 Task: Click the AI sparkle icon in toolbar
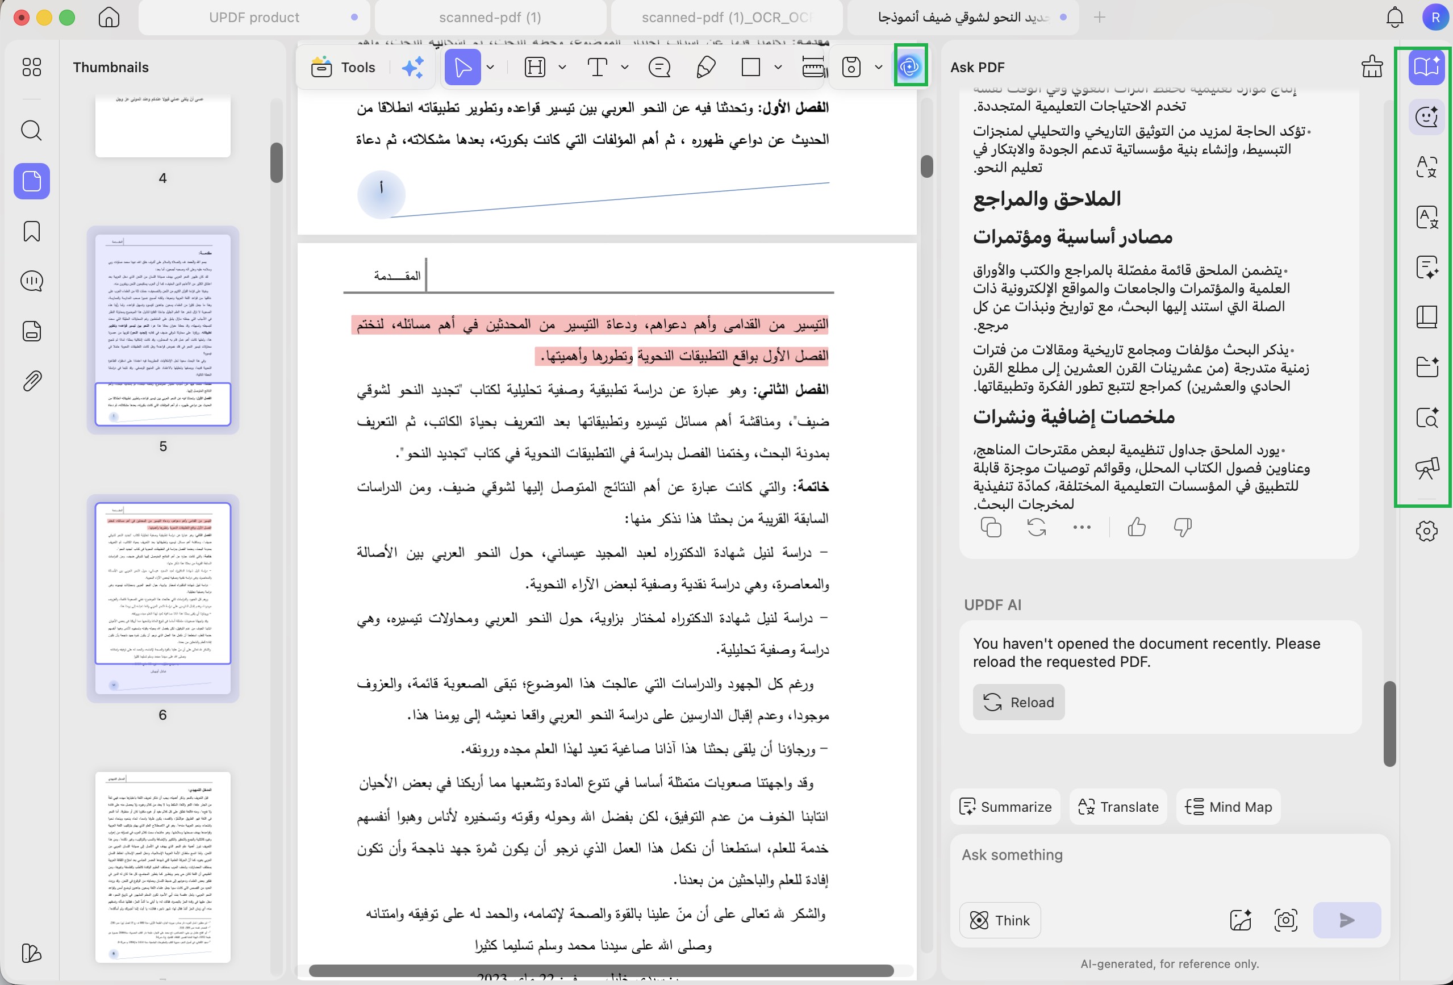click(412, 67)
